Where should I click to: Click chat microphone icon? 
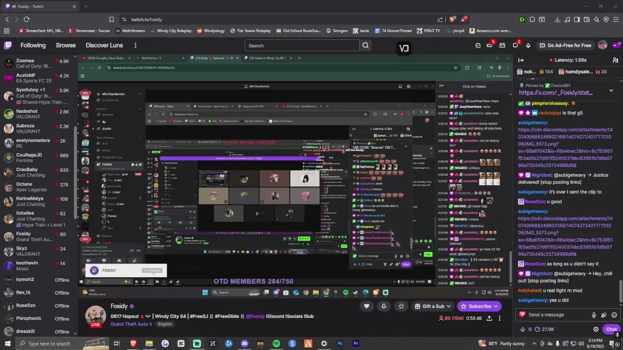(594, 315)
